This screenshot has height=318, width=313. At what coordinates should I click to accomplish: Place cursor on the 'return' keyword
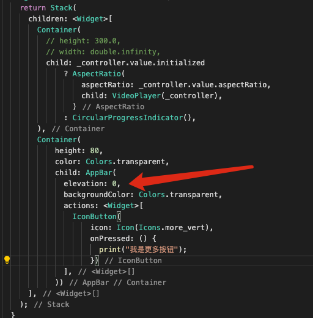pos(33,8)
